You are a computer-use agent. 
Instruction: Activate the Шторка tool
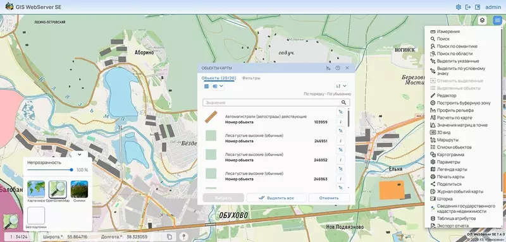coord(445,199)
